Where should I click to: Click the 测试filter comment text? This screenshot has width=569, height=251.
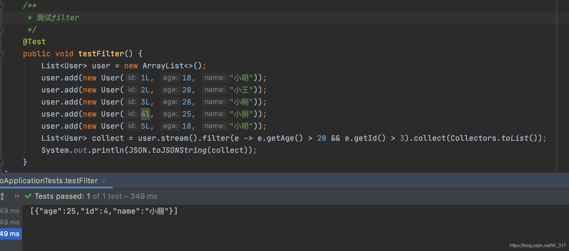(58, 18)
